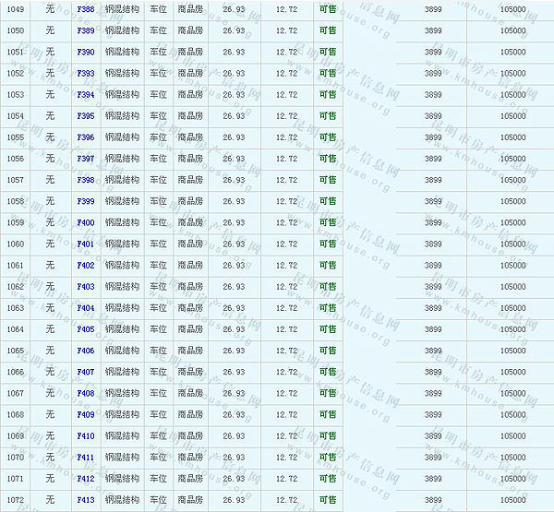Select the F393 link

pyautogui.click(x=86, y=73)
